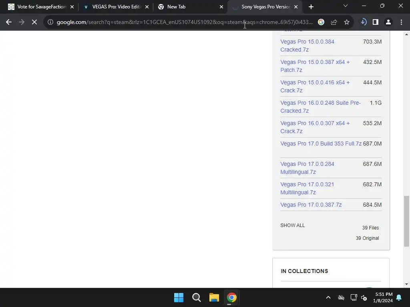Open the notifications bell icon
The image size is (410, 307).
[399, 297]
